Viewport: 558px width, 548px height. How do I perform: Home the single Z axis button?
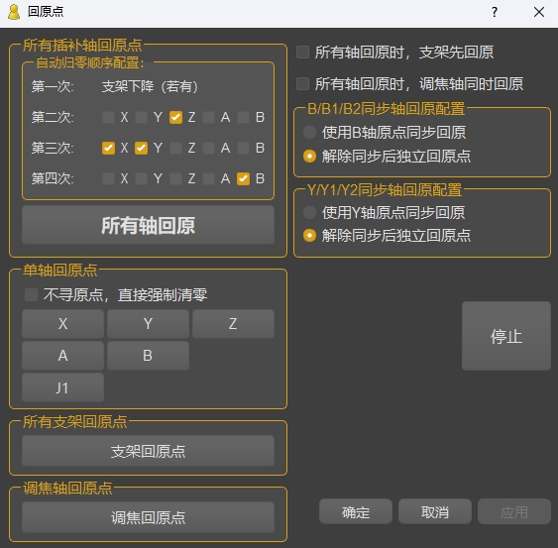point(233,323)
